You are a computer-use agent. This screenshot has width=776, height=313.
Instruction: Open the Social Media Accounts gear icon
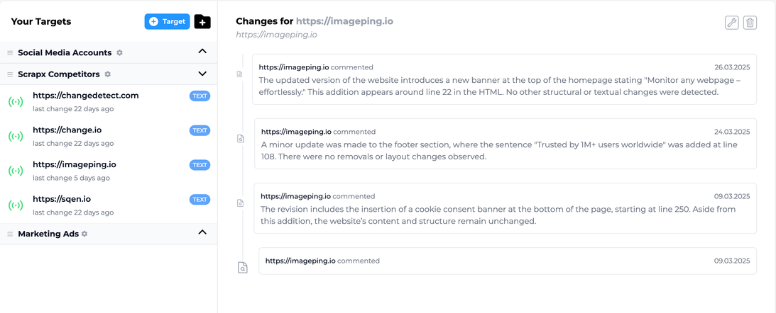point(119,52)
